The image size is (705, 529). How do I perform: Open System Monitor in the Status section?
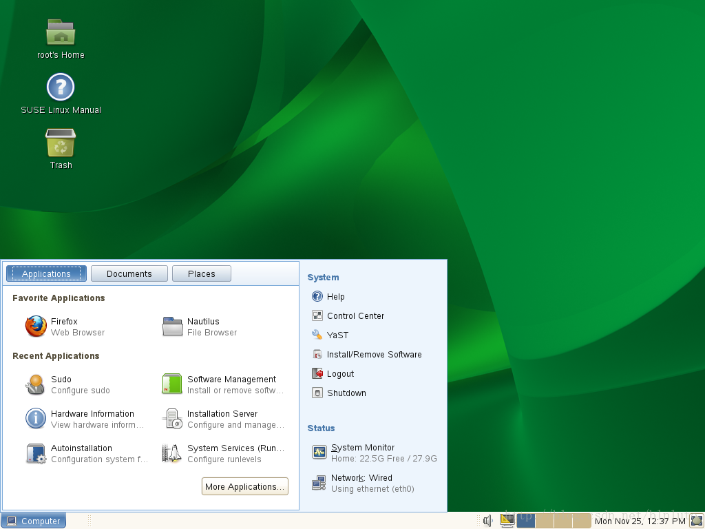374,453
